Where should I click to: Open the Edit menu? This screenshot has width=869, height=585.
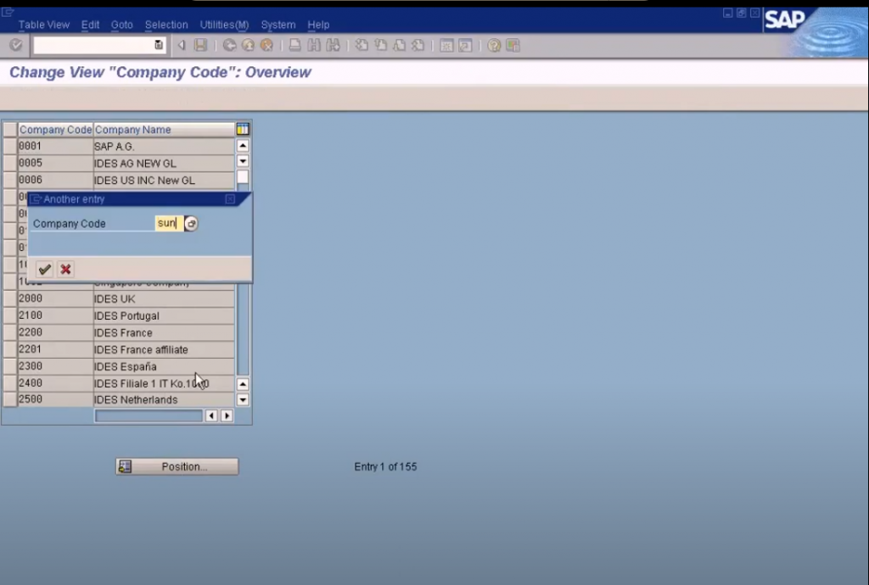click(x=90, y=25)
